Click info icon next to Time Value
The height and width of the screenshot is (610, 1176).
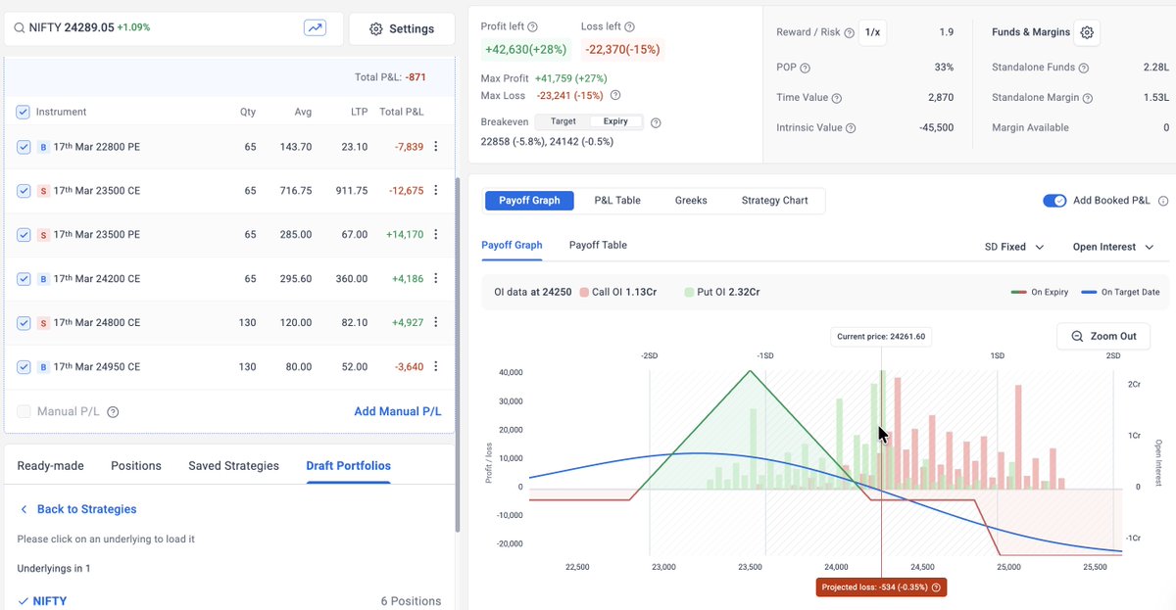tap(837, 98)
